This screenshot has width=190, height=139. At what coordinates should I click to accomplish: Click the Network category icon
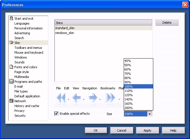[x=11, y=101]
